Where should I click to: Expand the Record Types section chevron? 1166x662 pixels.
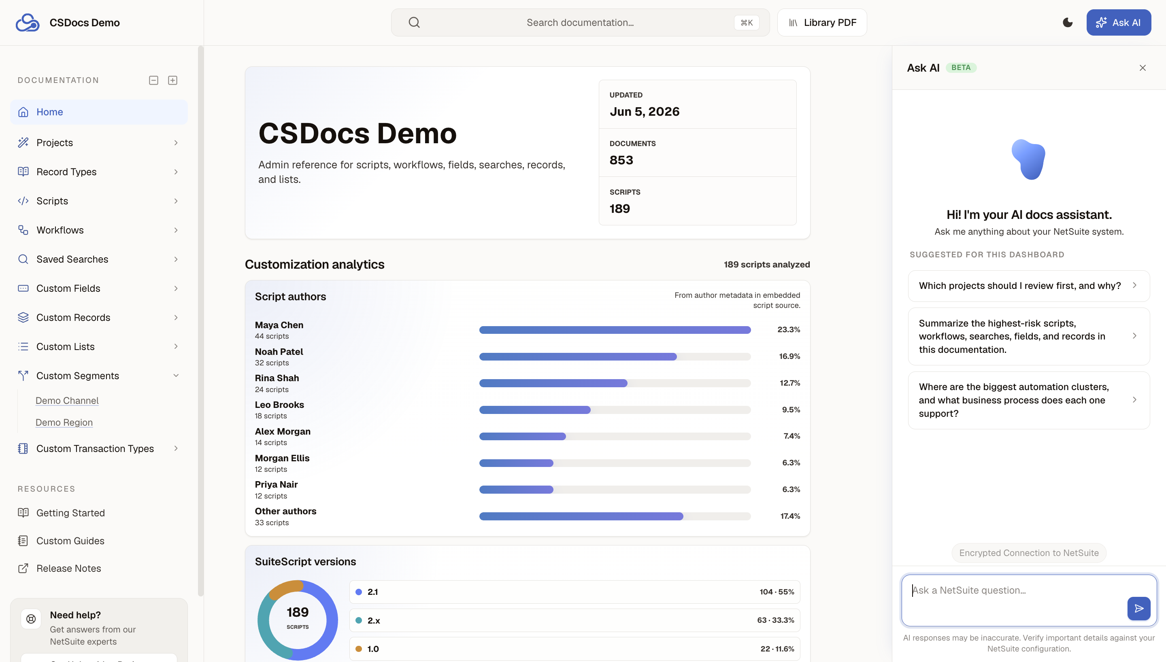point(176,172)
